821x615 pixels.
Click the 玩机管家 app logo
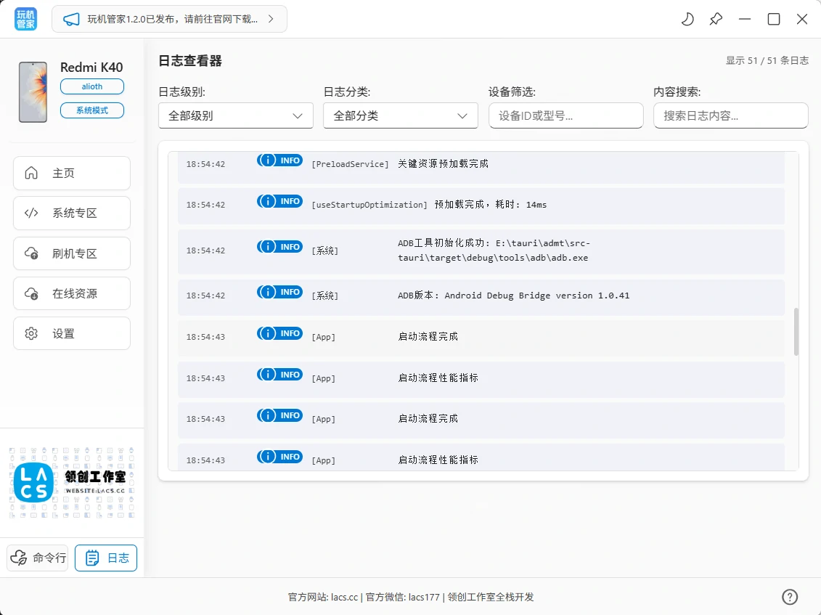tap(25, 20)
